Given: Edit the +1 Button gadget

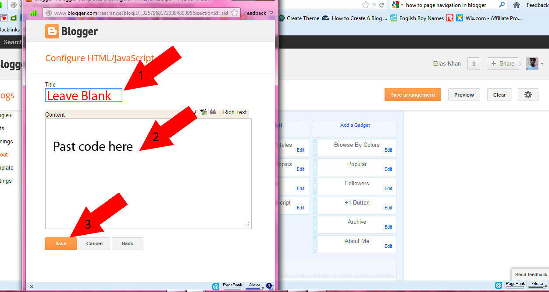Looking at the screenshot, I should click(x=389, y=208).
